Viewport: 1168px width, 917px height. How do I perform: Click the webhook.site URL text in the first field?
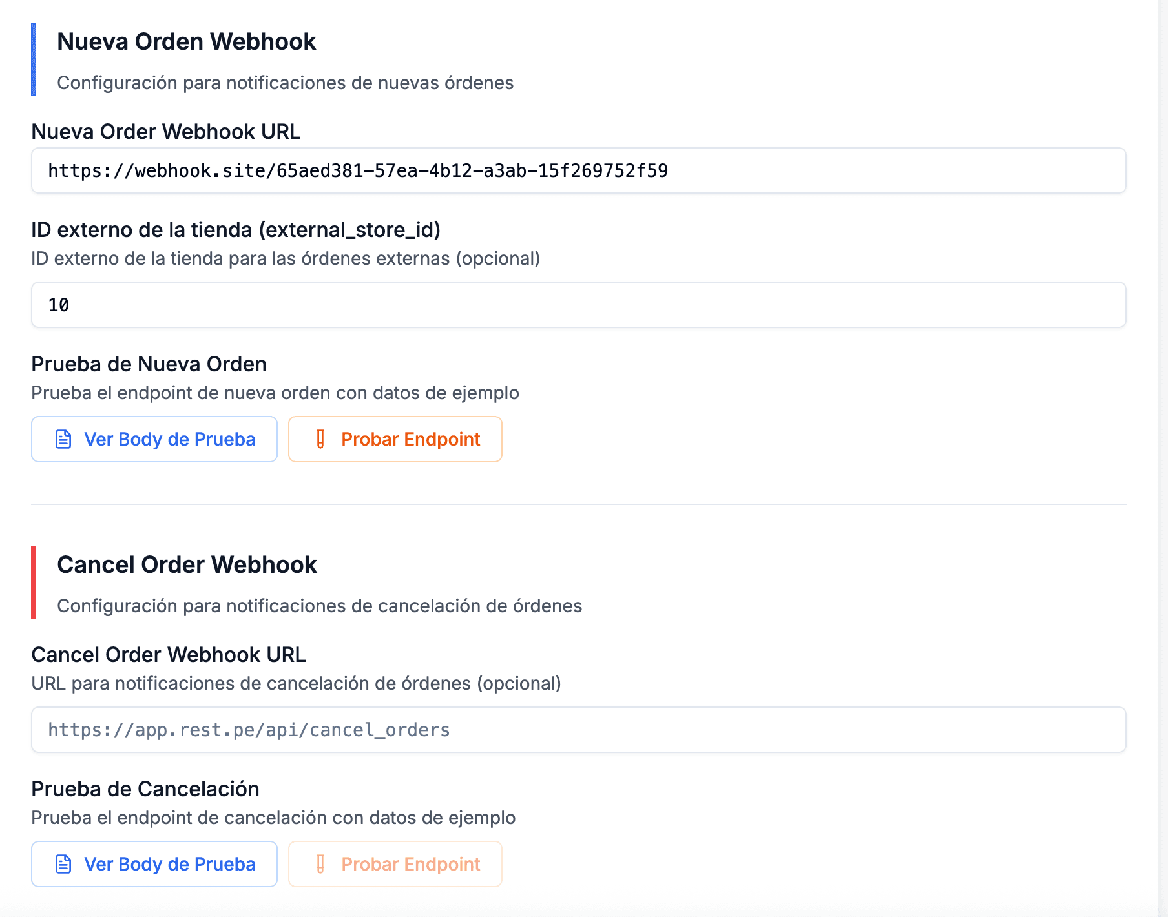click(x=359, y=171)
